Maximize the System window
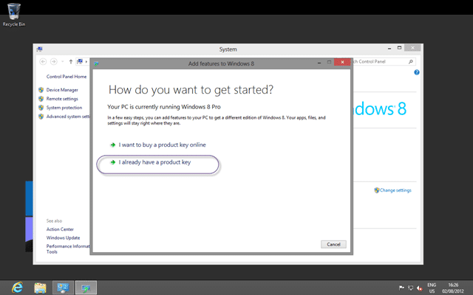 (x=399, y=48)
